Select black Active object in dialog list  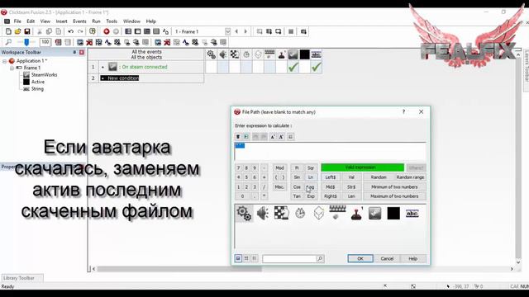pos(393,213)
